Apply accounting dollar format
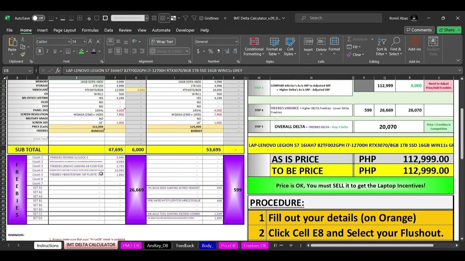The image size is (465, 261). pyautogui.click(x=198, y=51)
